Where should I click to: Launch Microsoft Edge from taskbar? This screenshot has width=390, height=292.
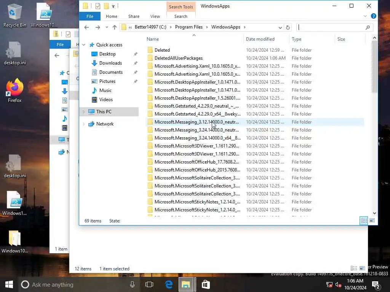169,284
